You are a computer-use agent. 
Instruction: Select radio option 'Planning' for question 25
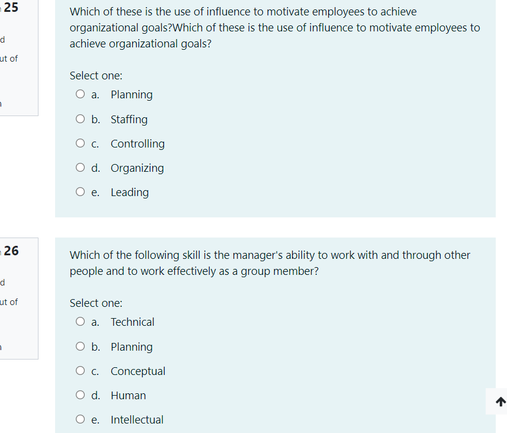click(80, 94)
